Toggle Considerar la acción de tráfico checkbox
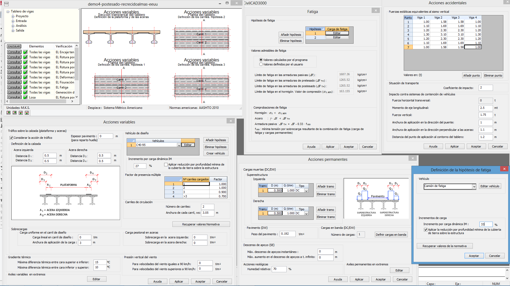 point(11,138)
